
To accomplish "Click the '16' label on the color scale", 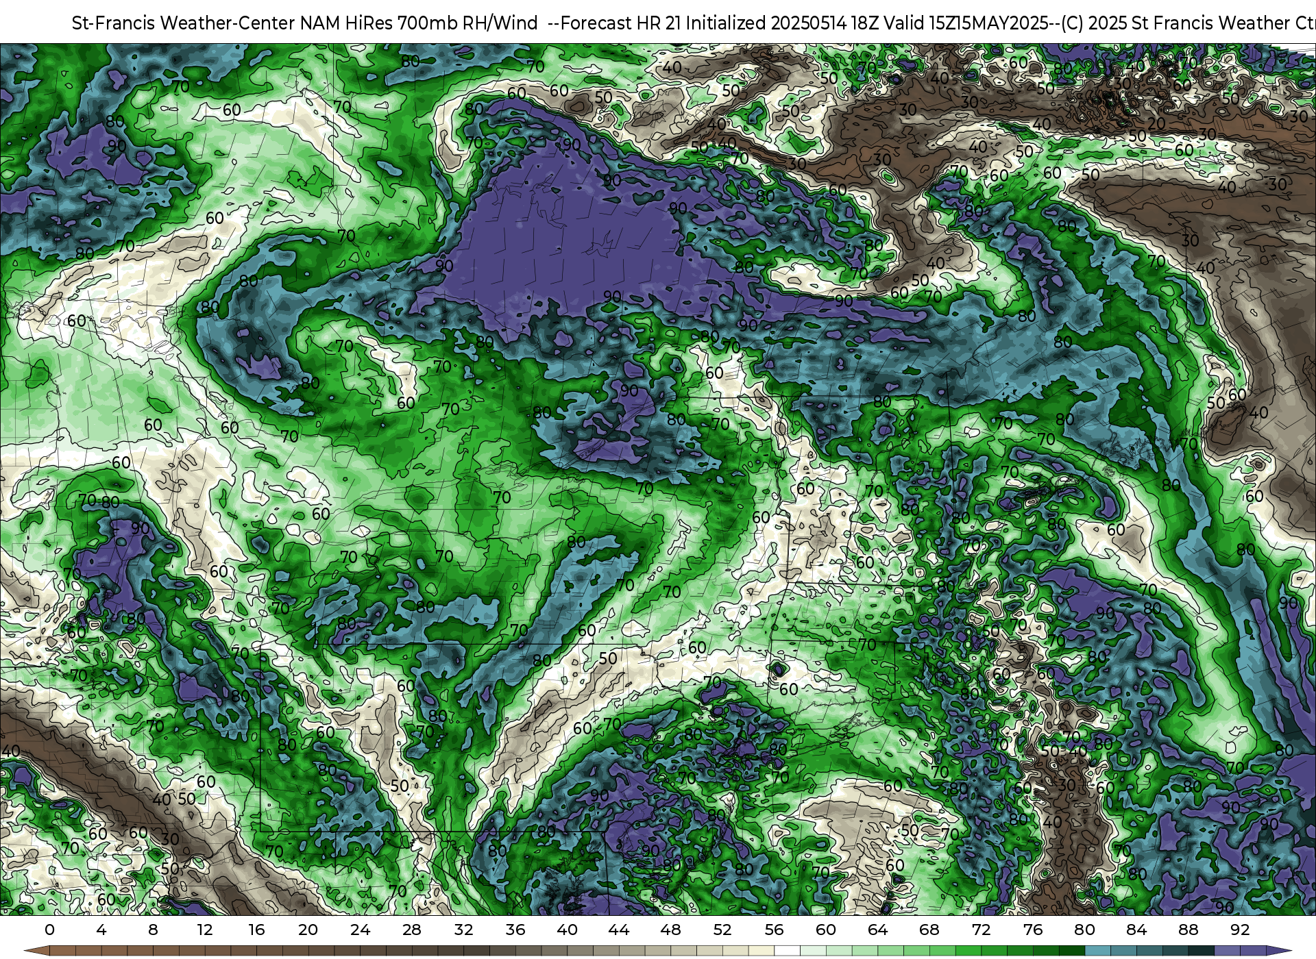I will pos(256,930).
